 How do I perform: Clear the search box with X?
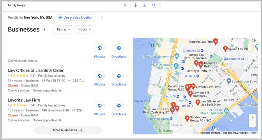click(x=125, y=5)
